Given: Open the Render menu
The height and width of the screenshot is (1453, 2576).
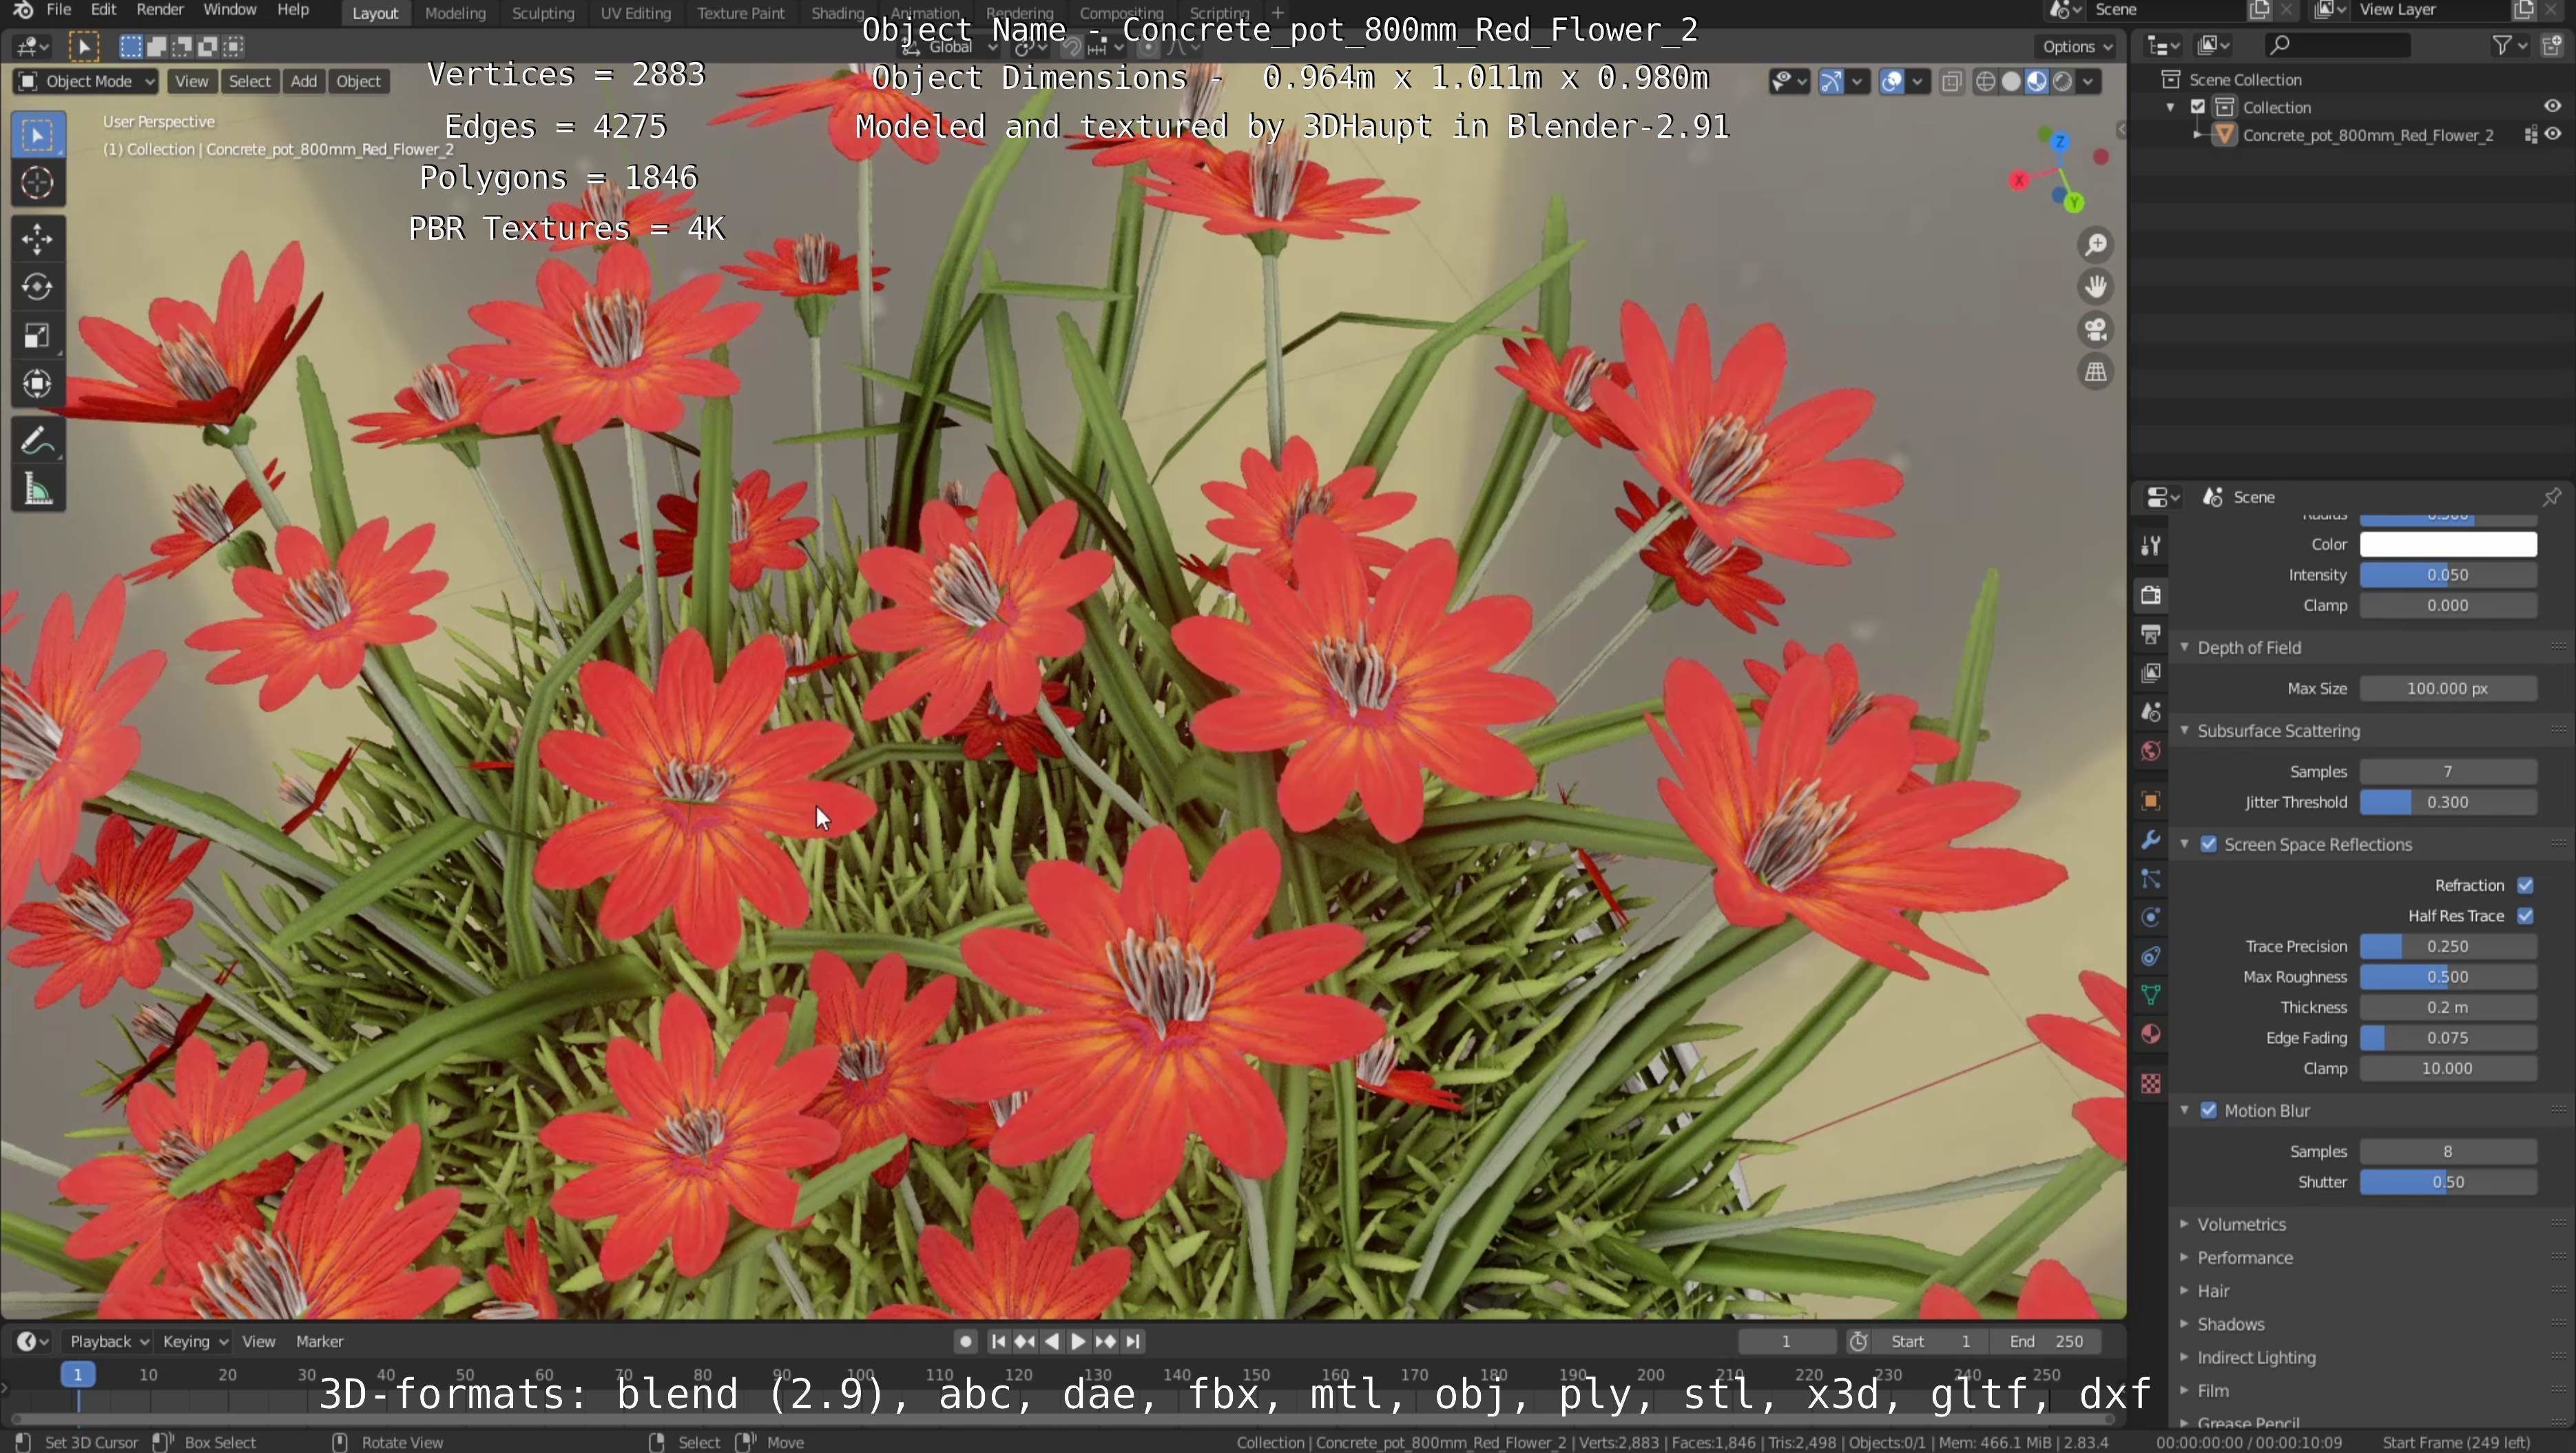Looking at the screenshot, I should [160, 10].
